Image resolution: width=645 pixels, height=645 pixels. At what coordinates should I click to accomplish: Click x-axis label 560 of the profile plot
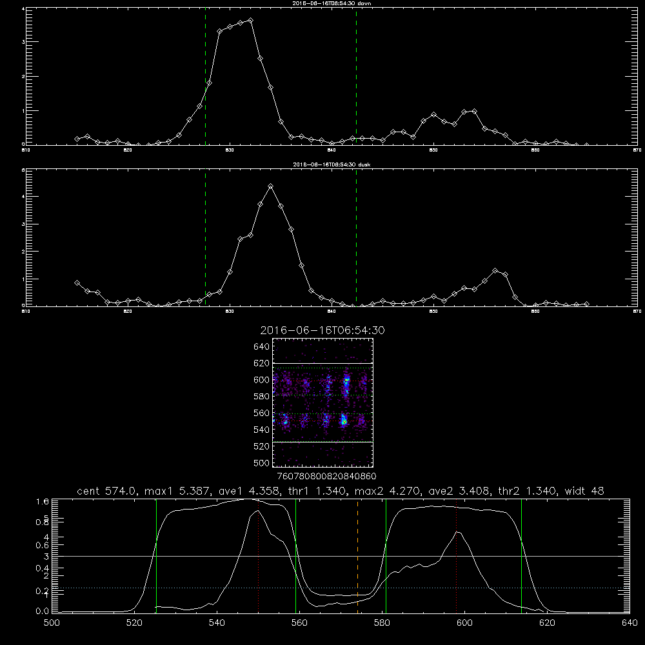click(299, 623)
